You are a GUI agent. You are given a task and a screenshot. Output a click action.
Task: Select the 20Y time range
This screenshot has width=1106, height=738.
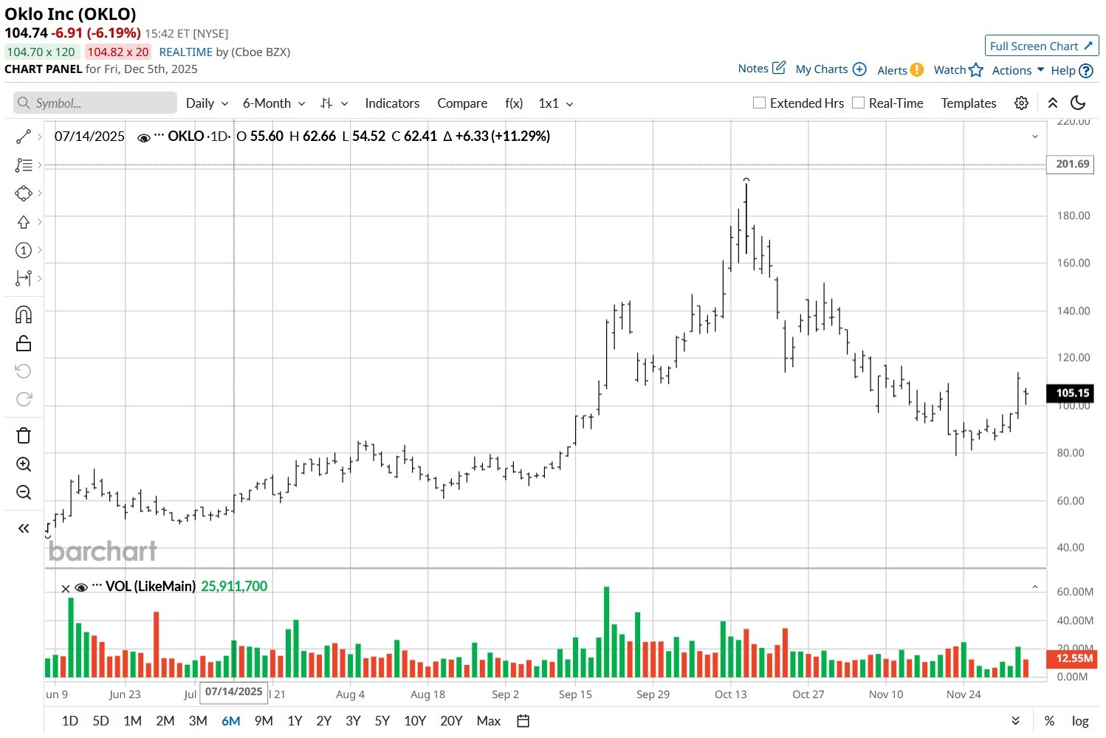451,721
